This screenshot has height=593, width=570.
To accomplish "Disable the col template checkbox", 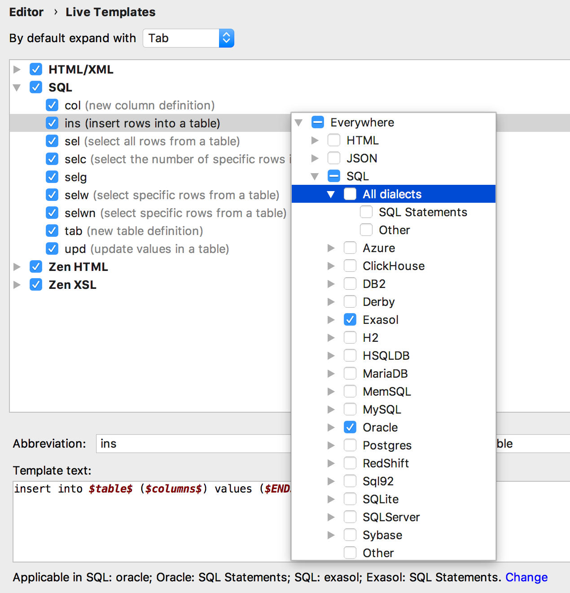I will tap(52, 105).
